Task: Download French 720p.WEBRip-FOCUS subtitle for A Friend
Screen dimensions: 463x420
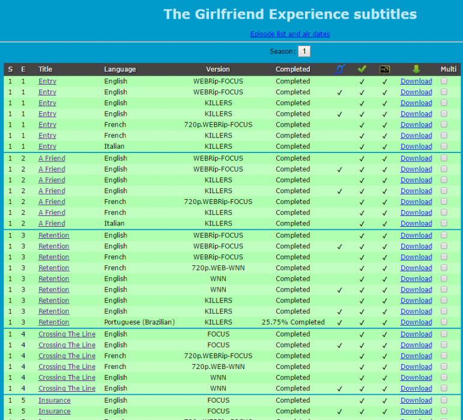Action: click(x=416, y=202)
